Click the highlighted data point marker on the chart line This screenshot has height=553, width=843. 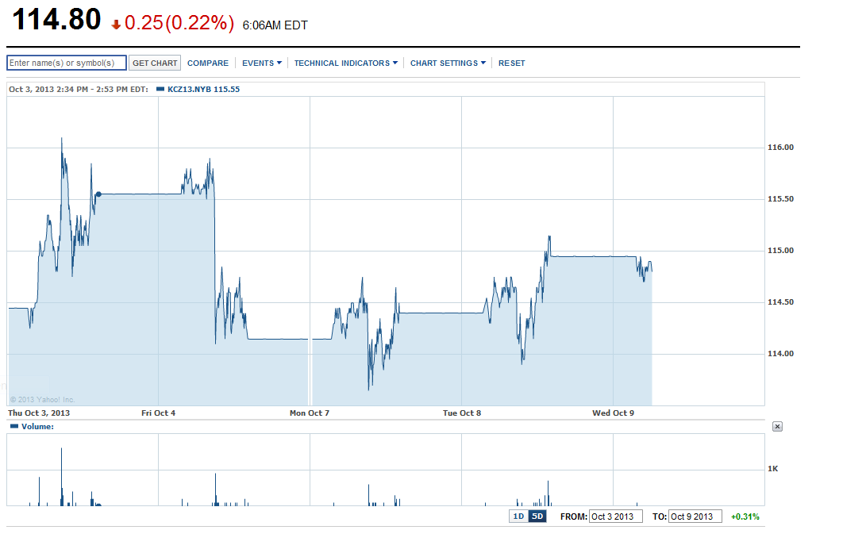click(98, 194)
